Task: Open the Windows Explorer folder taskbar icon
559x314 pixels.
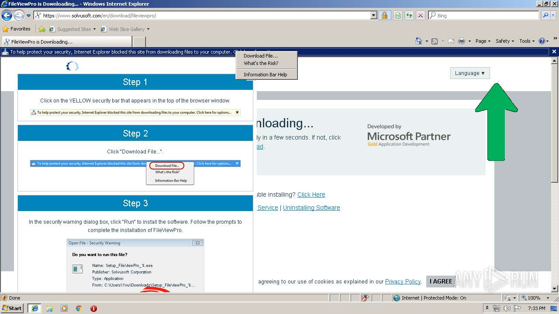Action: (x=49, y=308)
